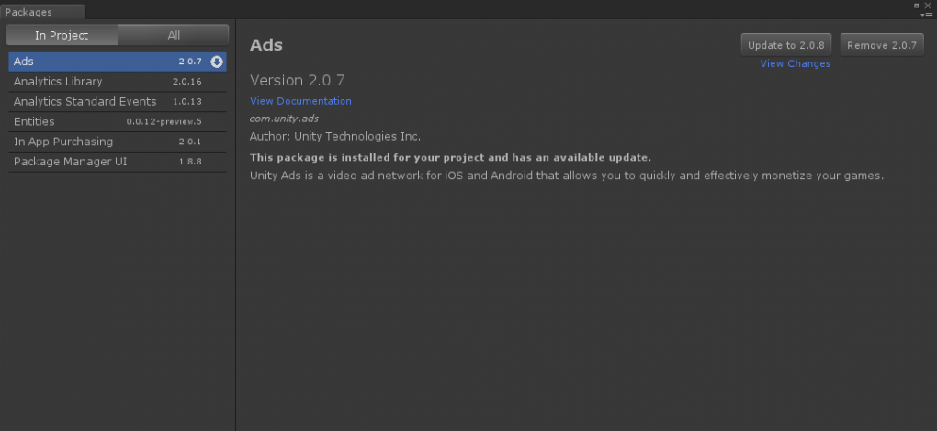Open the View Documentation link
The width and height of the screenshot is (937, 431).
pyautogui.click(x=300, y=101)
